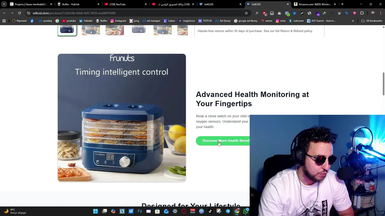Reload the current SellCOD page
385x216 pixels.
tap(20, 13)
